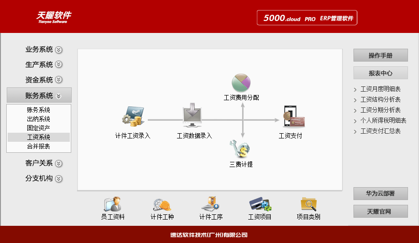The width and height of the screenshot is (419, 243).
Task: Open the 项目类别 folder icon
Action: [x=309, y=204]
